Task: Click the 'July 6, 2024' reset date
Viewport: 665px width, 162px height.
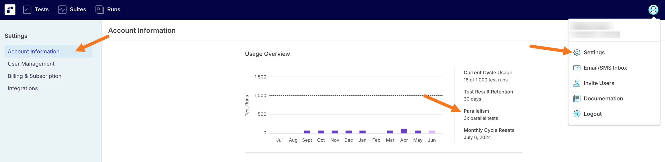Action: click(x=477, y=137)
